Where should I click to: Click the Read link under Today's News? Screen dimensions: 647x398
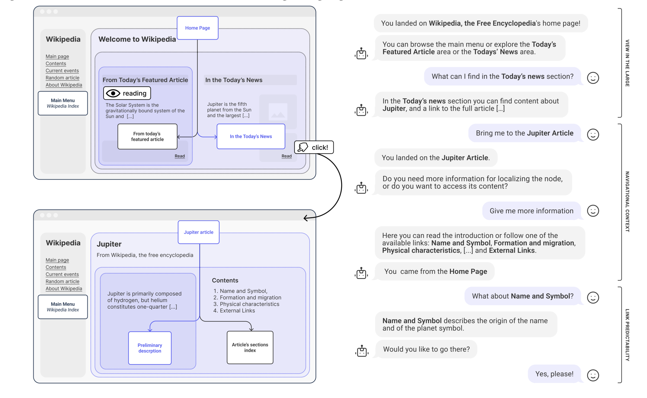point(286,156)
